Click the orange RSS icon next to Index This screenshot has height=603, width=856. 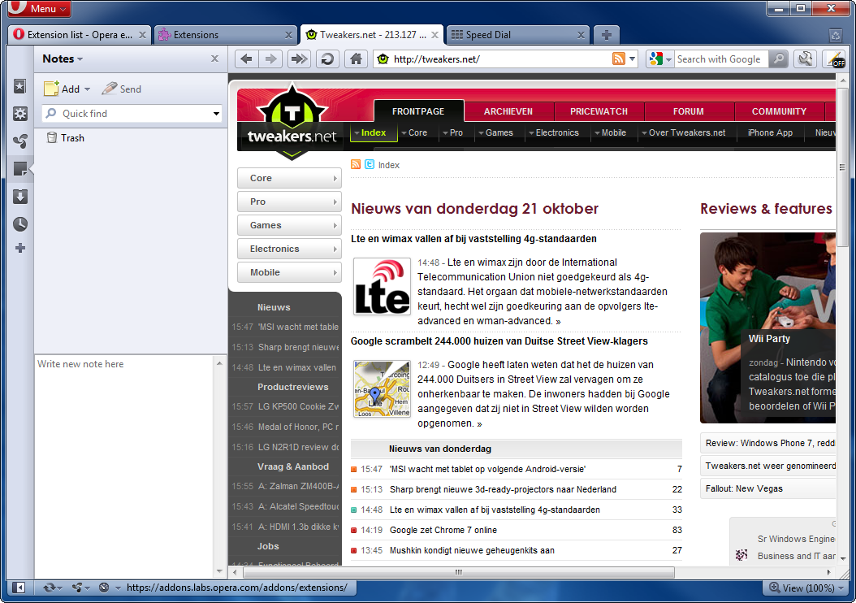(x=356, y=164)
